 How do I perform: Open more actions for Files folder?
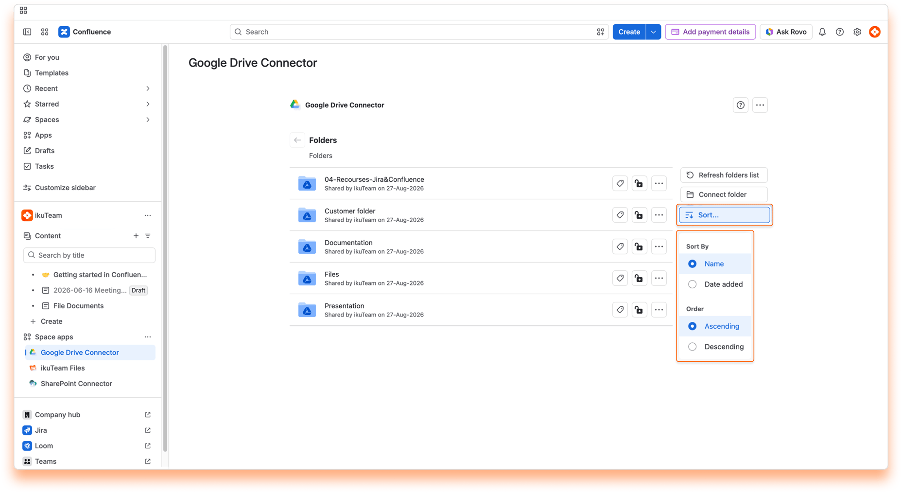(x=659, y=278)
